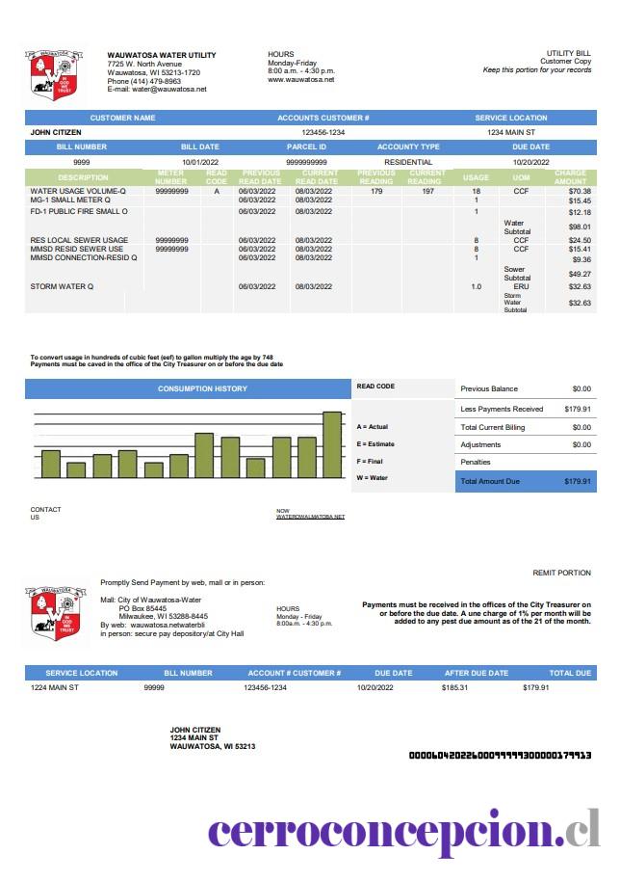Select the After Due Date amount $185.31
The width and height of the screenshot is (620, 881).
click(454, 687)
